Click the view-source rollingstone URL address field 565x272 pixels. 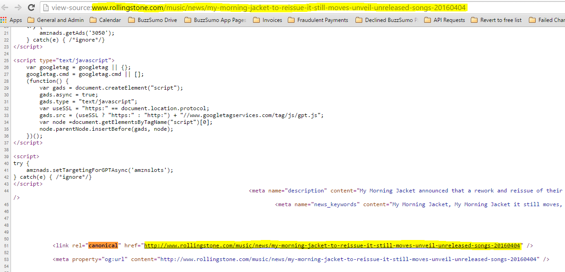(x=302, y=8)
